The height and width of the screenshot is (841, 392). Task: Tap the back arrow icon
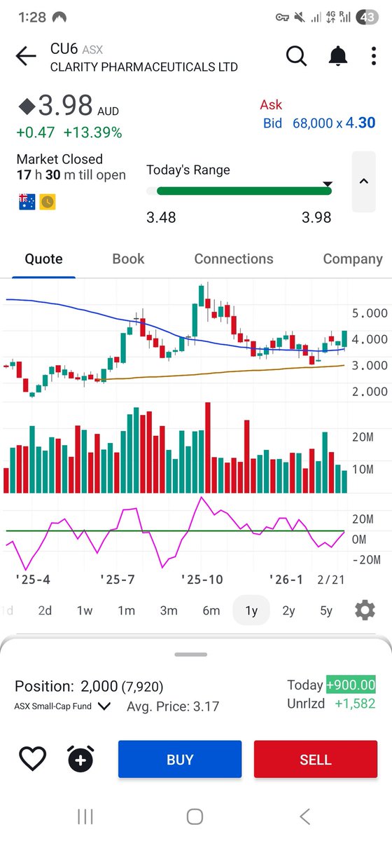click(x=25, y=57)
